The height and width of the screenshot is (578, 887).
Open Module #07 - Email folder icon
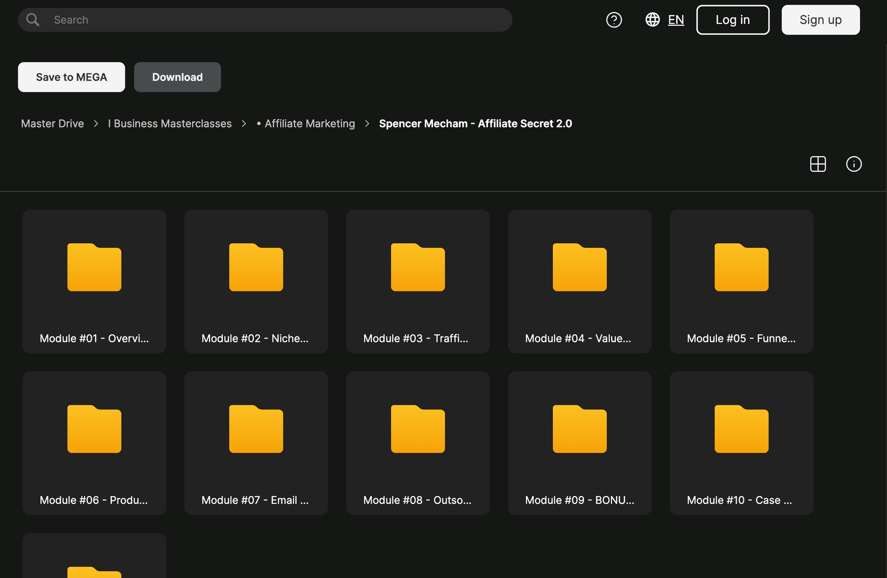256,429
